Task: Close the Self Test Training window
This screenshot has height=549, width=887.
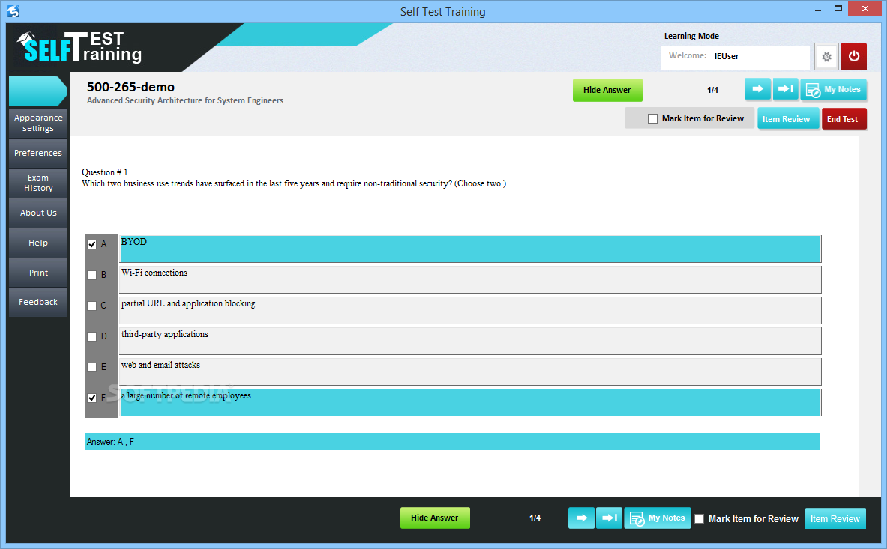Action: [x=865, y=8]
